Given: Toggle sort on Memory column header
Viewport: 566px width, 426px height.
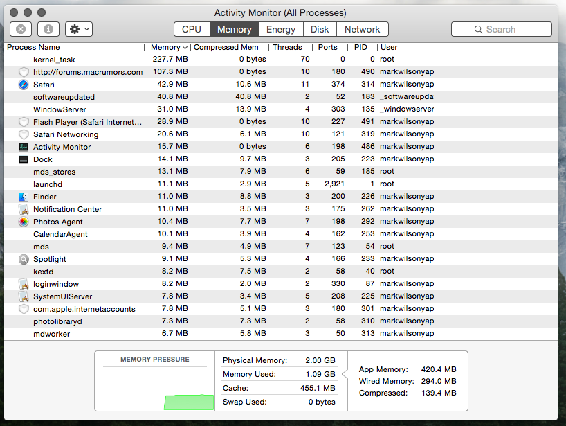Looking at the screenshot, I should [x=167, y=47].
